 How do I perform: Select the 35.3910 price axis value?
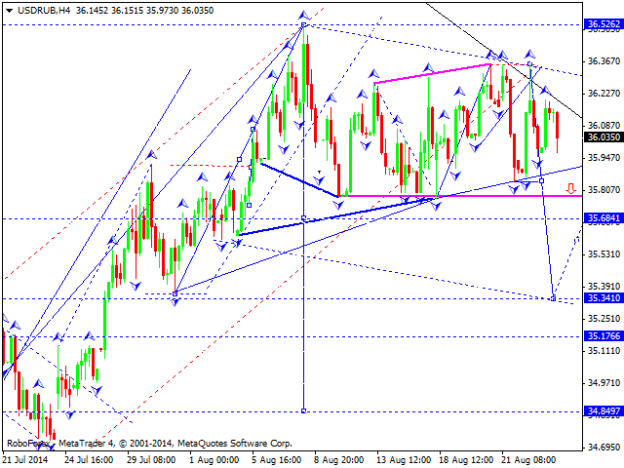pos(604,286)
